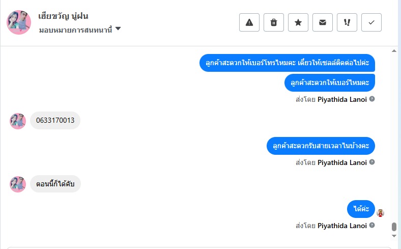Screen dimensions: 401x249
Task: Click the small seen-by avatar near ได้ค่ะ
Action: pos(380,213)
